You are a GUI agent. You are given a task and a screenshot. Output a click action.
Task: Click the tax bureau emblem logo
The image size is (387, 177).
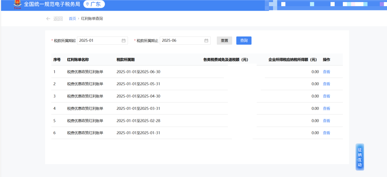(17, 5)
